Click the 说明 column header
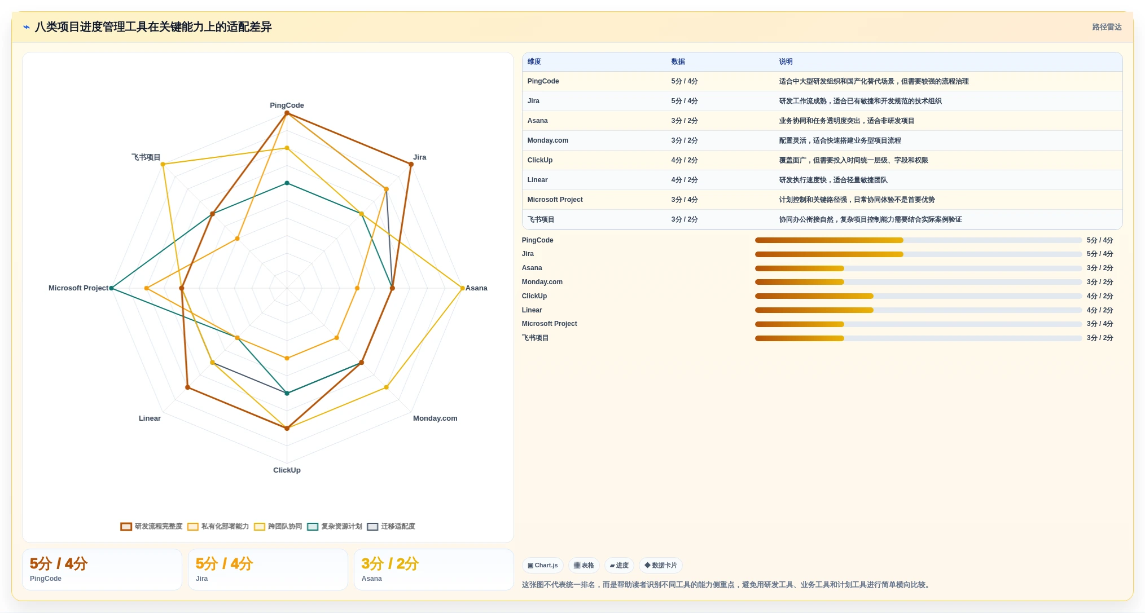The image size is (1145, 613). tap(786, 62)
